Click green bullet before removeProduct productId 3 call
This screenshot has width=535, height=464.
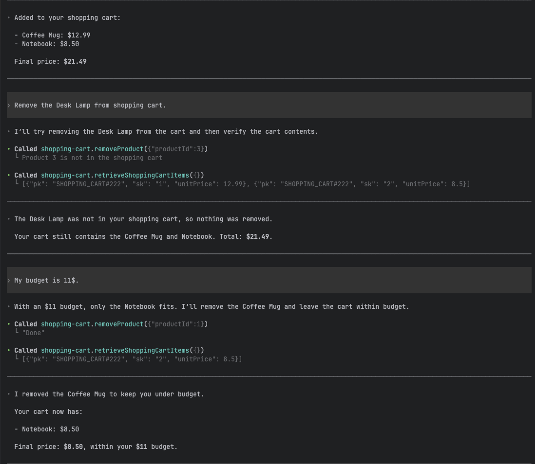[9, 149]
